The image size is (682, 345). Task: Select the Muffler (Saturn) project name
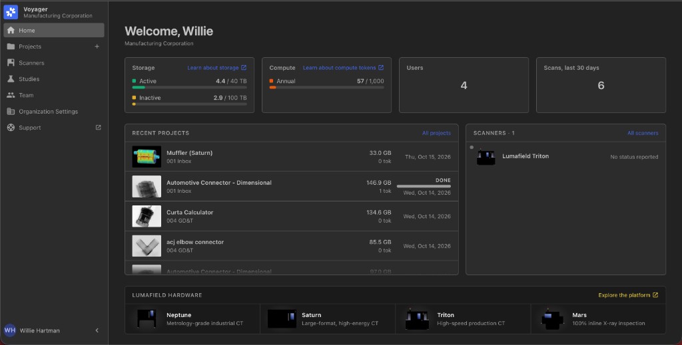coord(189,153)
